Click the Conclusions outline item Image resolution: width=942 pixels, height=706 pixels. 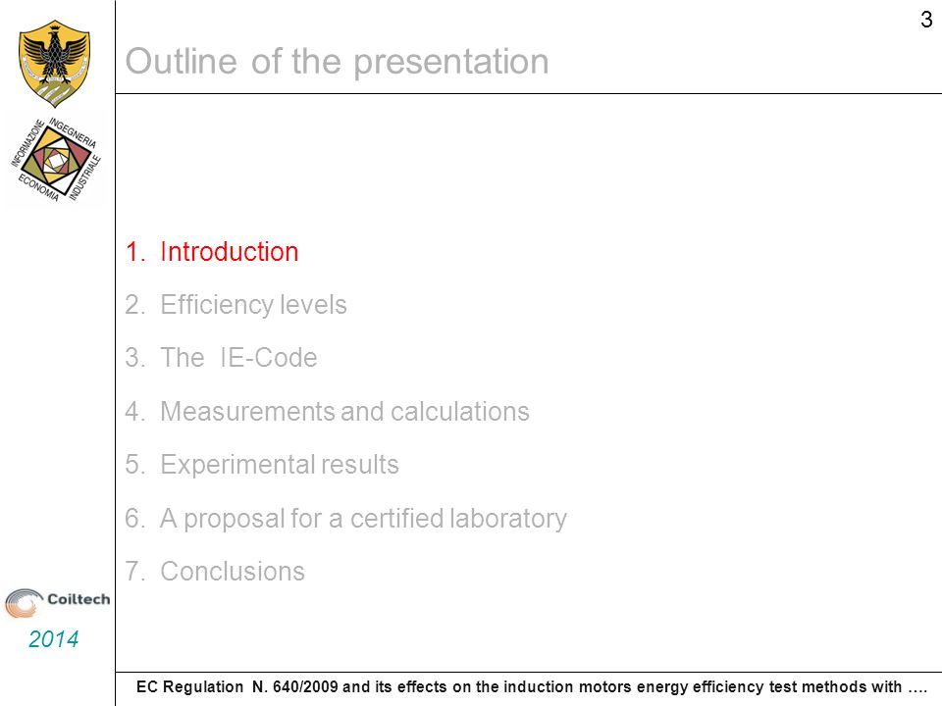(233, 572)
